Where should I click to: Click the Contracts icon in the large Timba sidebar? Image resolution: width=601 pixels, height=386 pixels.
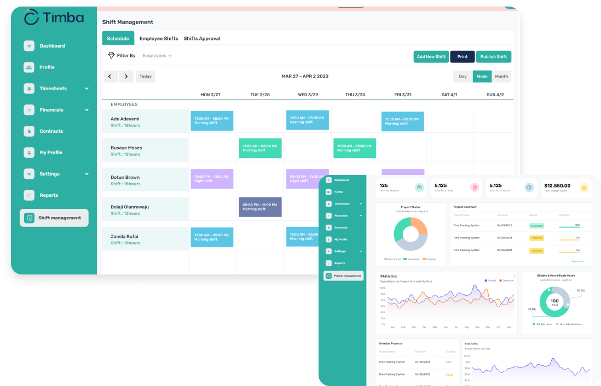click(x=29, y=131)
